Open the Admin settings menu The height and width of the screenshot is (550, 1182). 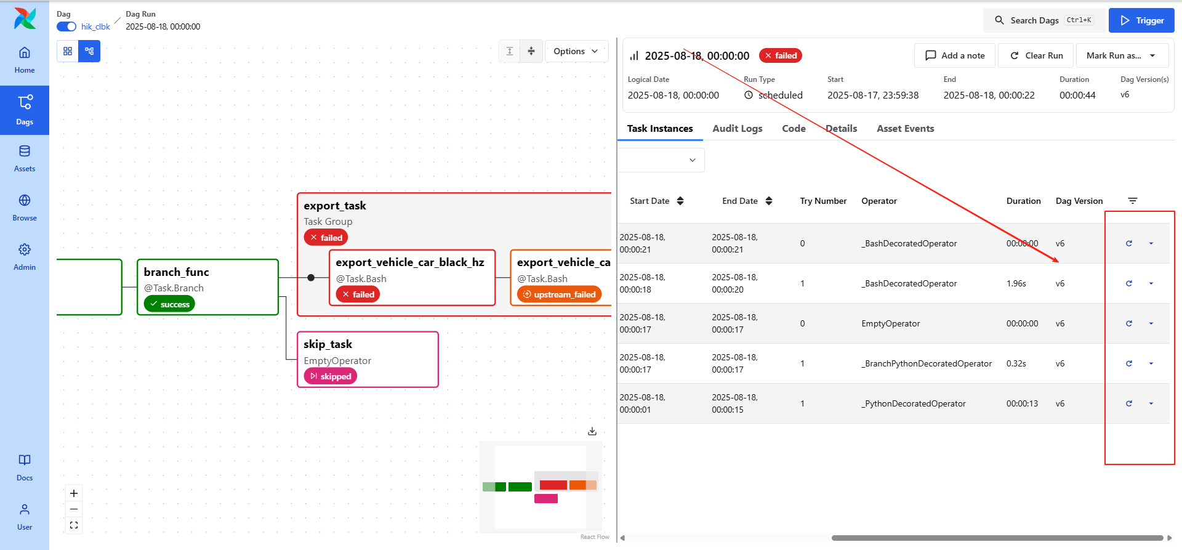[x=25, y=256]
